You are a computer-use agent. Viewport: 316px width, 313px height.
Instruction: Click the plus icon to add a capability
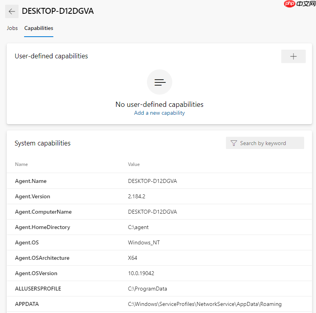(293, 56)
